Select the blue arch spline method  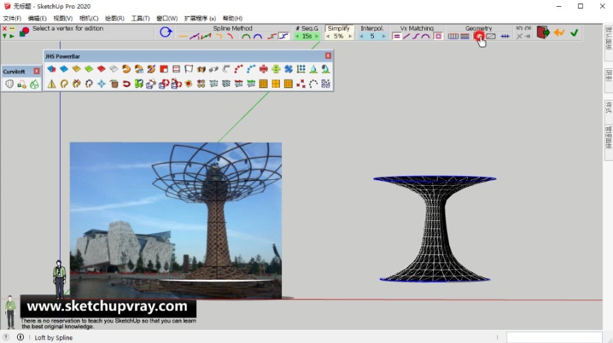point(257,36)
